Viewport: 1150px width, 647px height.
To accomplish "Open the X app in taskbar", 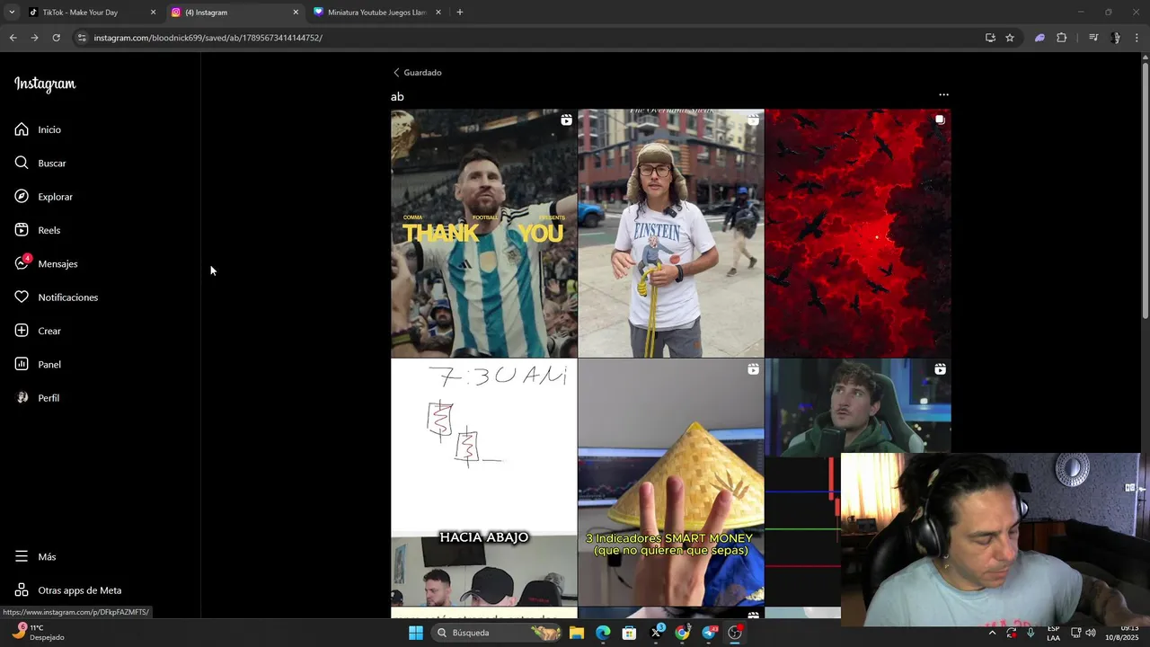I will tap(656, 633).
